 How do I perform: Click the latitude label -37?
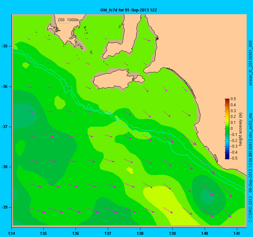click(x=4, y=127)
